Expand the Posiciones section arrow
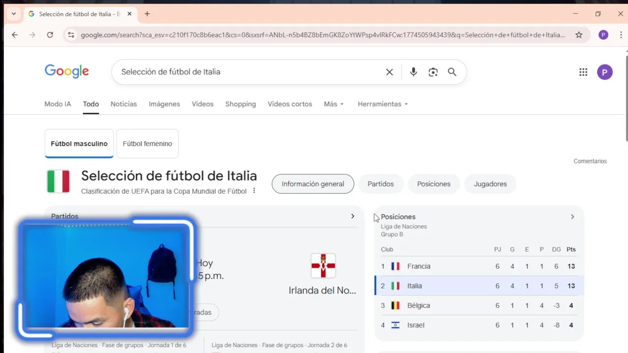The image size is (628, 353). coord(572,217)
